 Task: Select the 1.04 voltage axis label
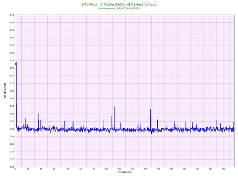(12, 99)
